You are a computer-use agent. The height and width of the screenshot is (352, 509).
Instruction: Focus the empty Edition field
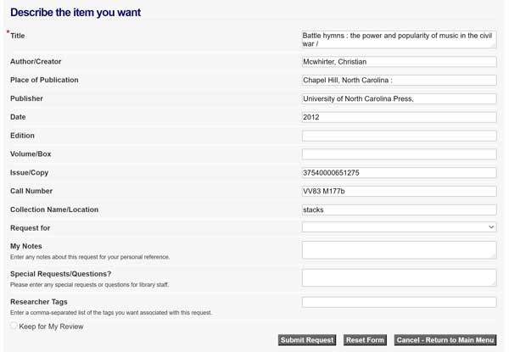[399, 136]
